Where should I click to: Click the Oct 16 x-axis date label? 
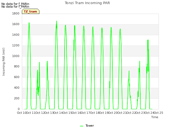(76, 113)
